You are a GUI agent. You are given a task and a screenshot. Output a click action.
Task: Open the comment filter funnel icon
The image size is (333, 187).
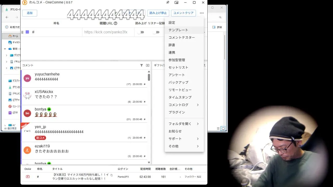click(142, 65)
